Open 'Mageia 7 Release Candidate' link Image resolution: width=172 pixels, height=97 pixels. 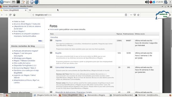24,61
